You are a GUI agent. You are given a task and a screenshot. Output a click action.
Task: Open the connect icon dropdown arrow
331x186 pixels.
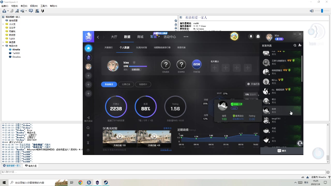8,11
